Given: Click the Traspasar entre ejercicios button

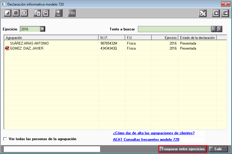Looking at the screenshot, I should point(183,149).
